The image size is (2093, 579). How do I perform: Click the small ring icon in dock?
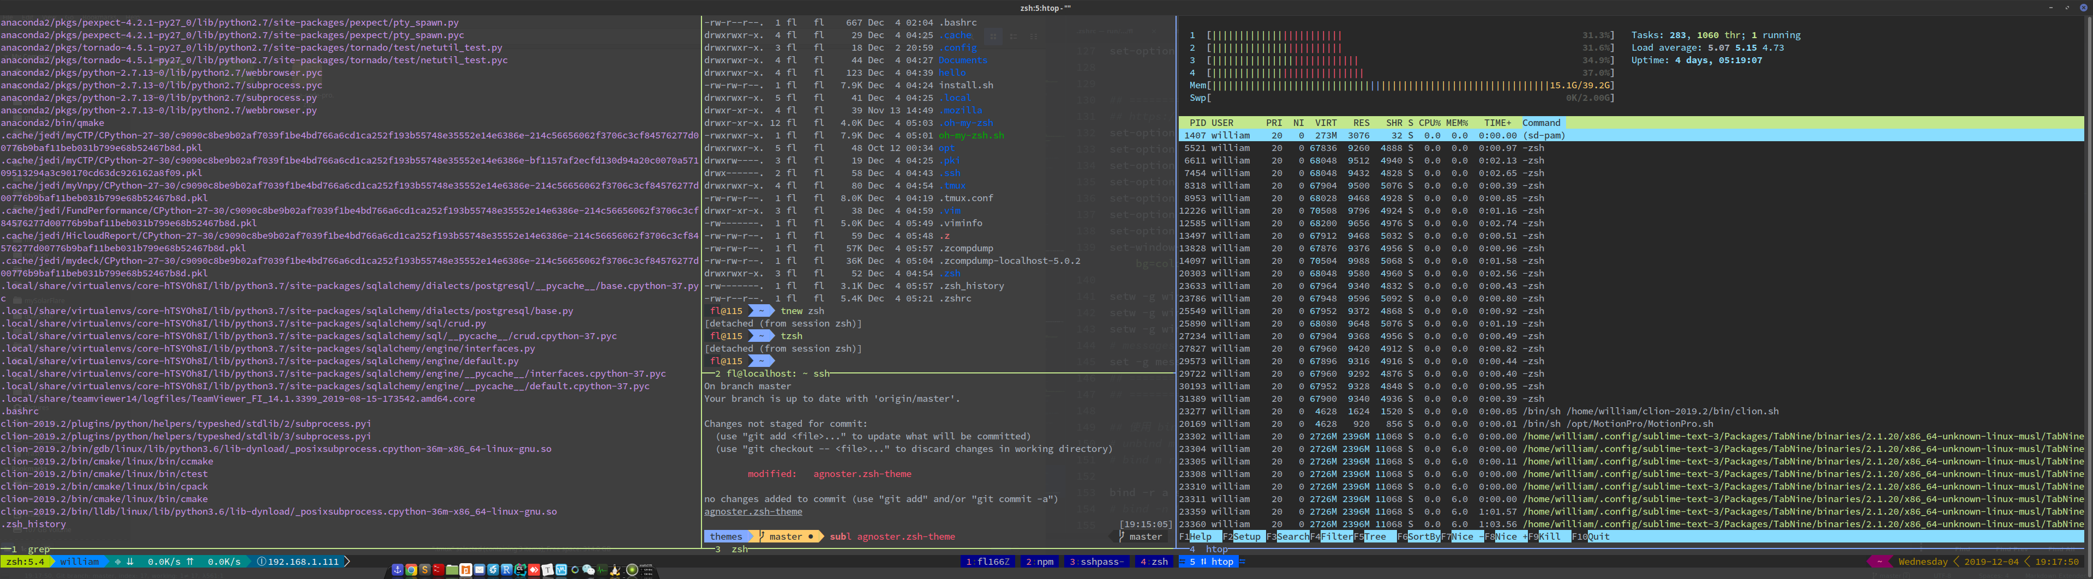coord(575,570)
